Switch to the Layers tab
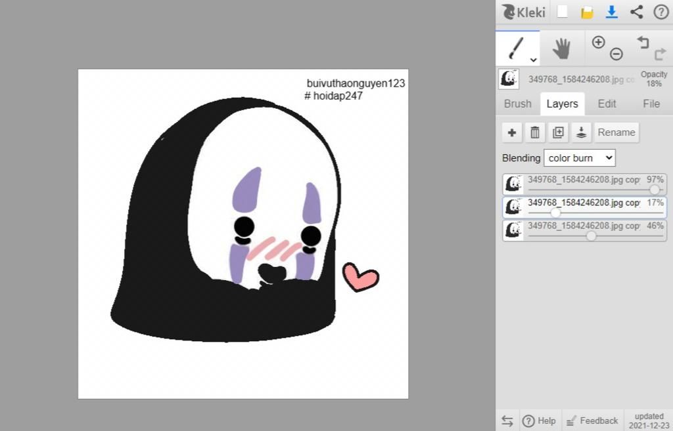Viewport: 673px width, 431px height. click(x=563, y=104)
